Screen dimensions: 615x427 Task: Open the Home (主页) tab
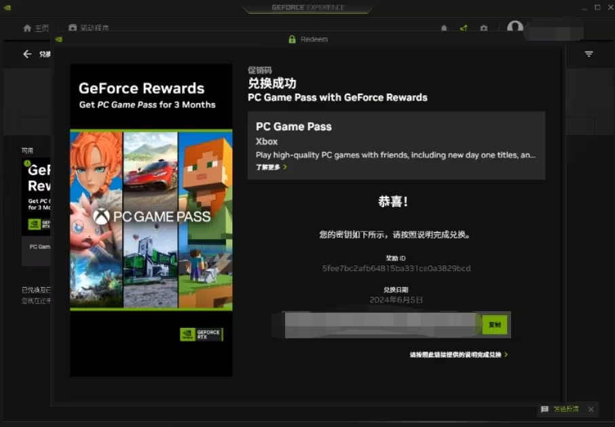[36, 28]
